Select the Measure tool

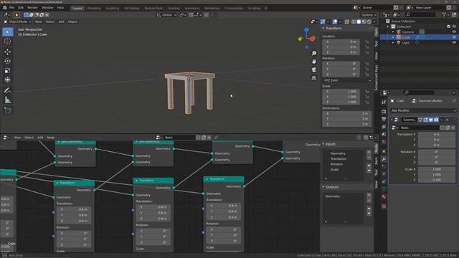pos(8,100)
